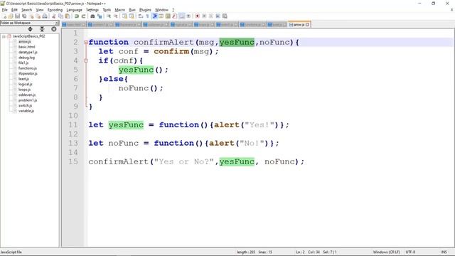Toggle Show All Characters icon
The height and width of the screenshot is (256, 455).
coord(147,16)
